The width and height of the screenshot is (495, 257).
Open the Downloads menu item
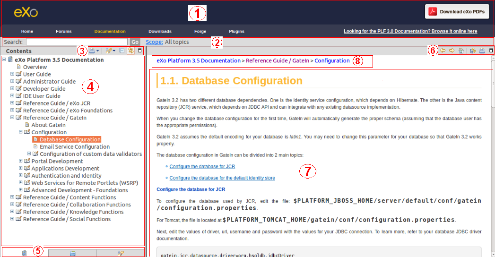tap(160, 31)
